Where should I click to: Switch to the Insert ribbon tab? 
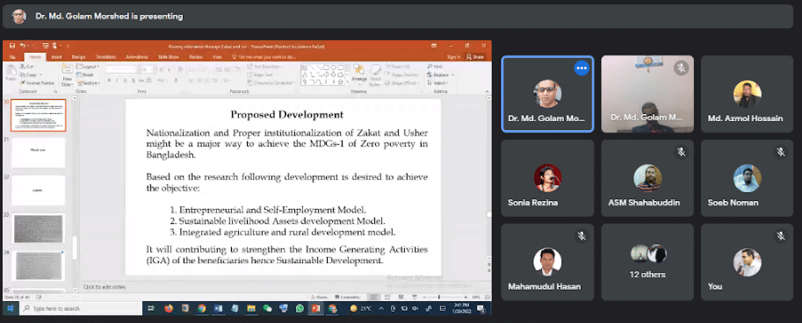[x=57, y=57]
